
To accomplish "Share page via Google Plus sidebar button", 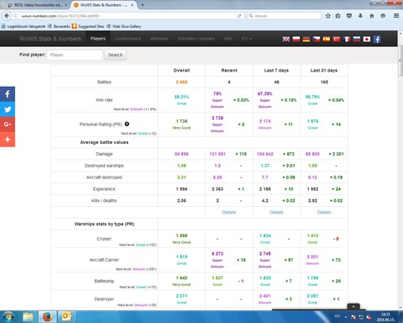I will click(8, 124).
